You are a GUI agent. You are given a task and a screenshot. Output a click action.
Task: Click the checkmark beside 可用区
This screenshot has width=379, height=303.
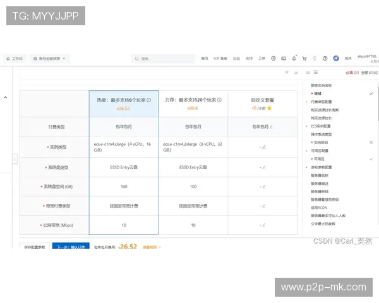371,159
